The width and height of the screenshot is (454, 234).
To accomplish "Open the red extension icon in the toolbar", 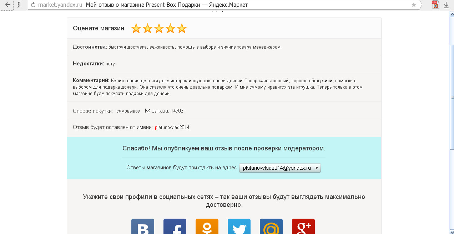I will (x=435, y=5).
